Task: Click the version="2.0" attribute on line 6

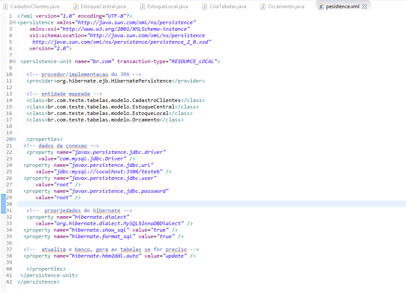Action: [x=49, y=48]
